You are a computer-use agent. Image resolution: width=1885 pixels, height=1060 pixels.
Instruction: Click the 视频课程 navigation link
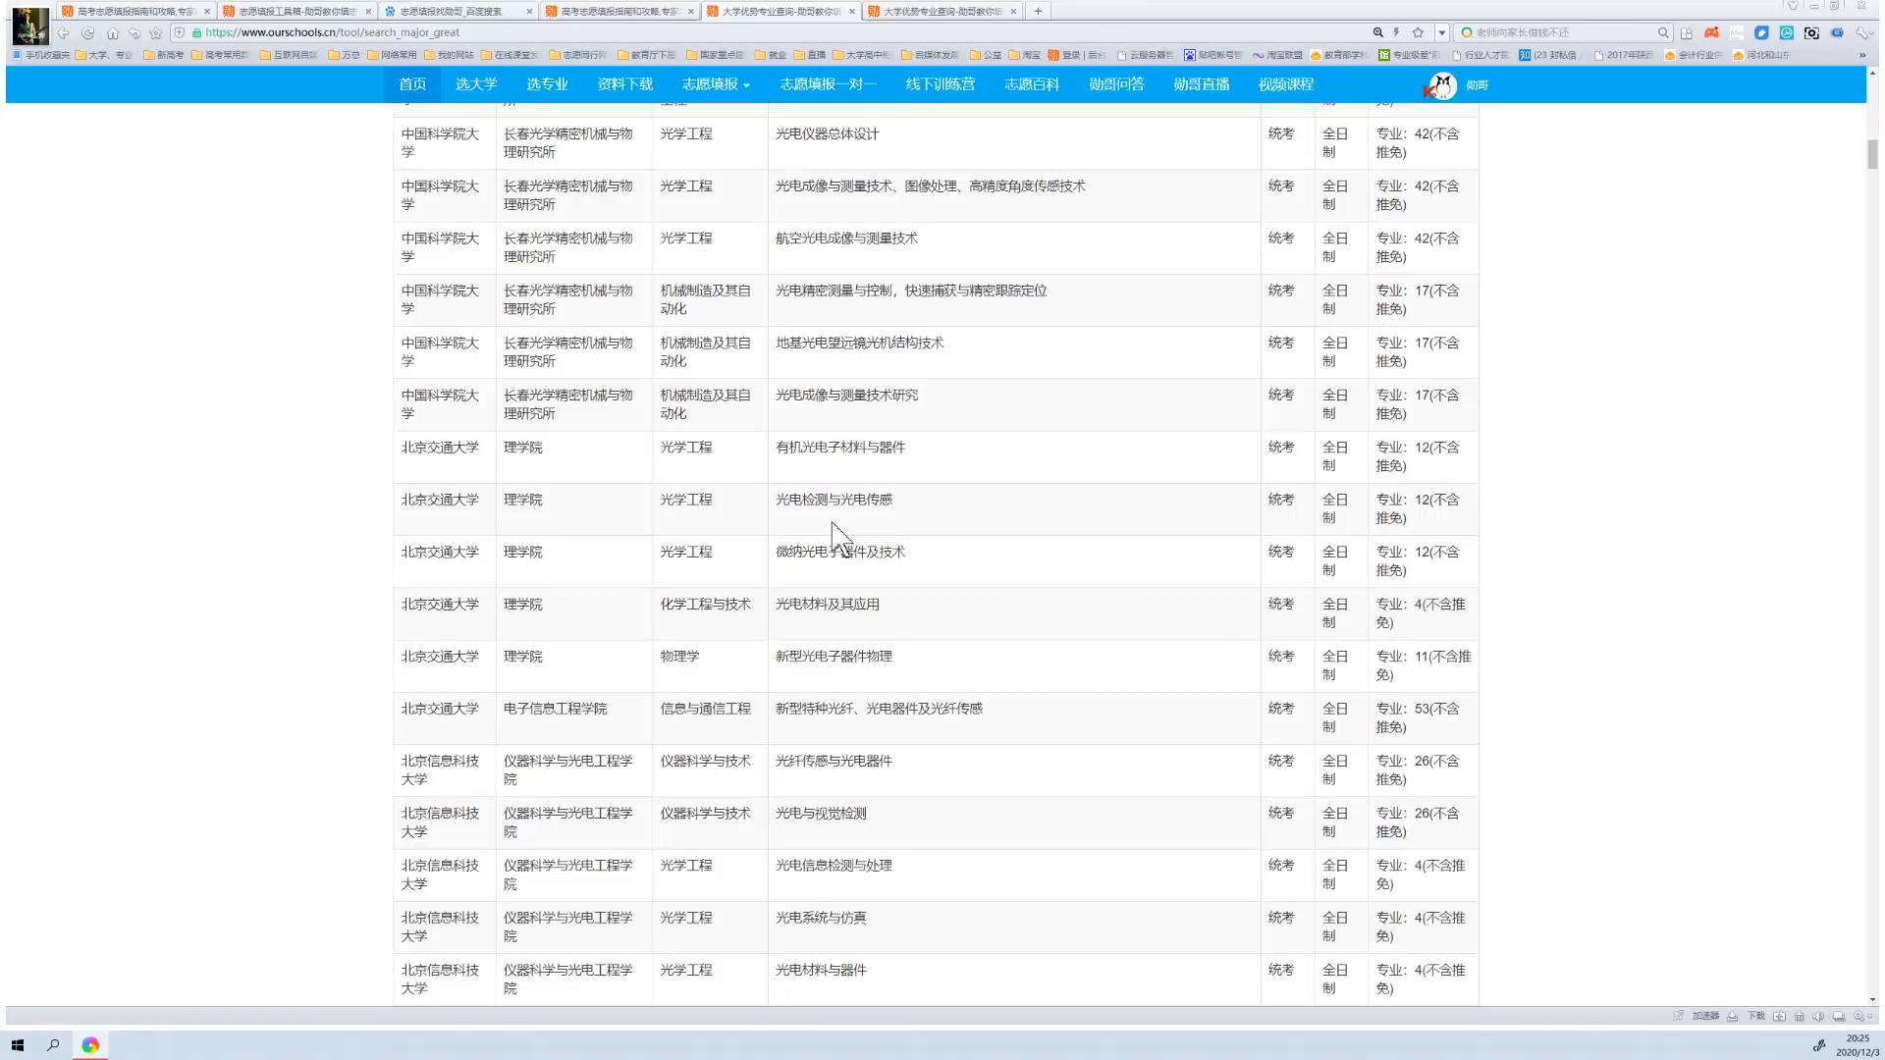pyautogui.click(x=1286, y=84)
